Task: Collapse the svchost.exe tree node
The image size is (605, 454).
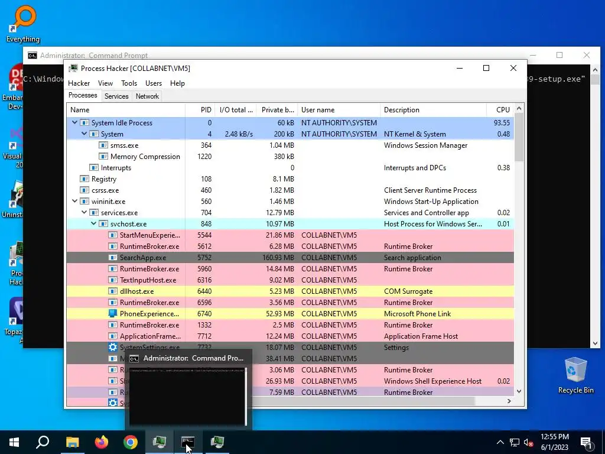Action: 93,223
